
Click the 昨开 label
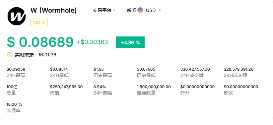(x=185, y=93)
